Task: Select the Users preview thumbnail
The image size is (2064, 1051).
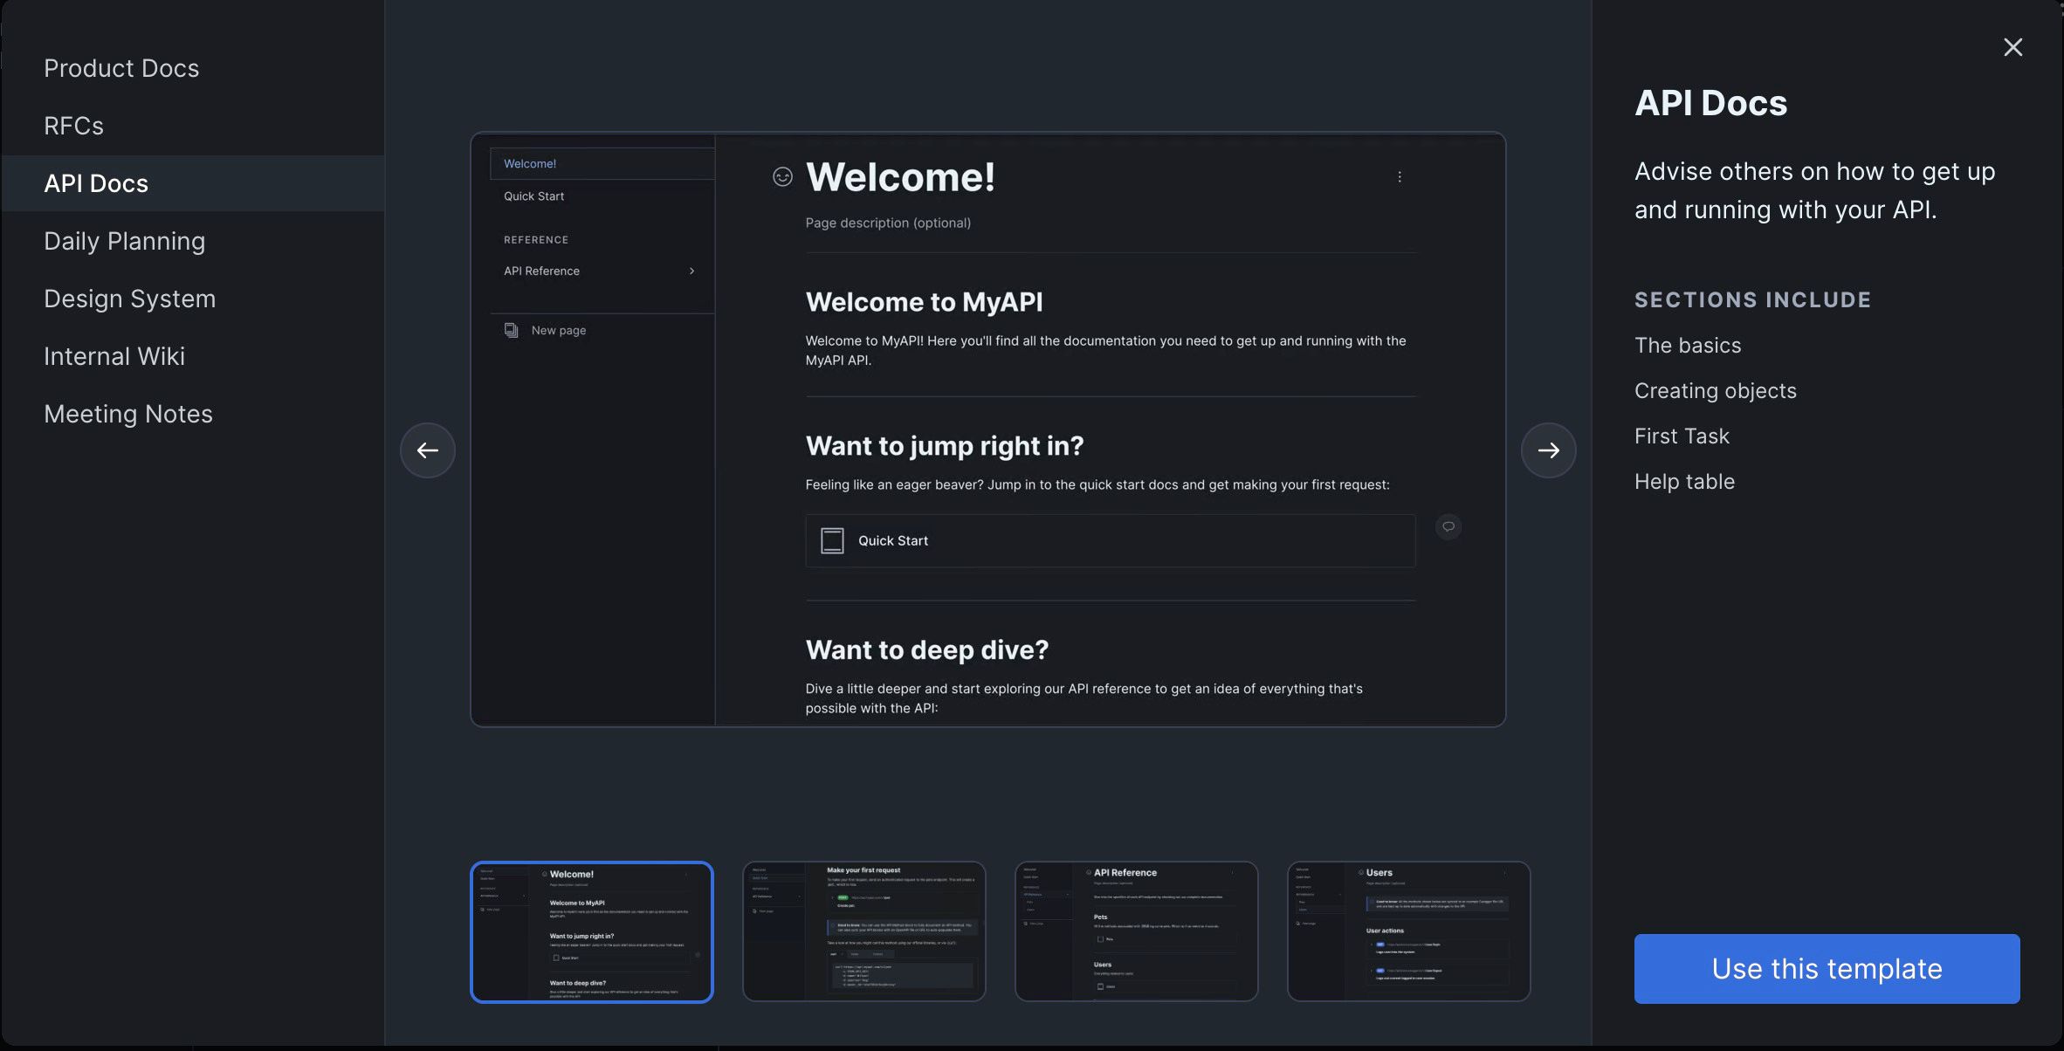Action: pos(1408,931)
